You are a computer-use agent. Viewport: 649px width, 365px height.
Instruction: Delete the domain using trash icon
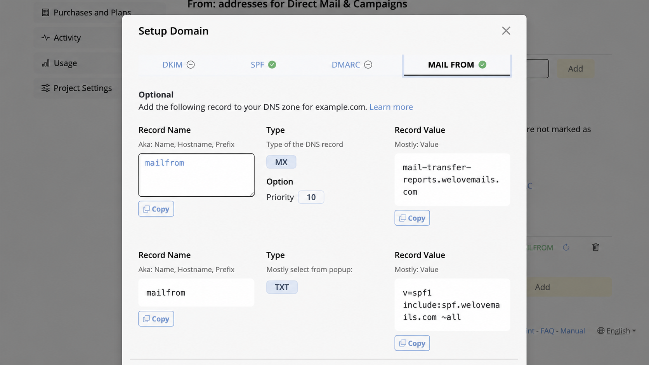[595, 247]
